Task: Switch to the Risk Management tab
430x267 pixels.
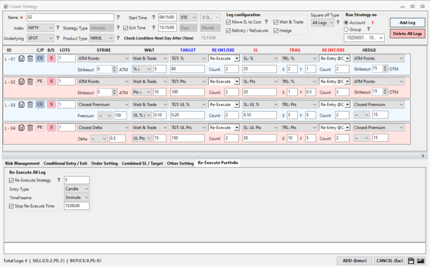Action: click(x=22, y=163)
